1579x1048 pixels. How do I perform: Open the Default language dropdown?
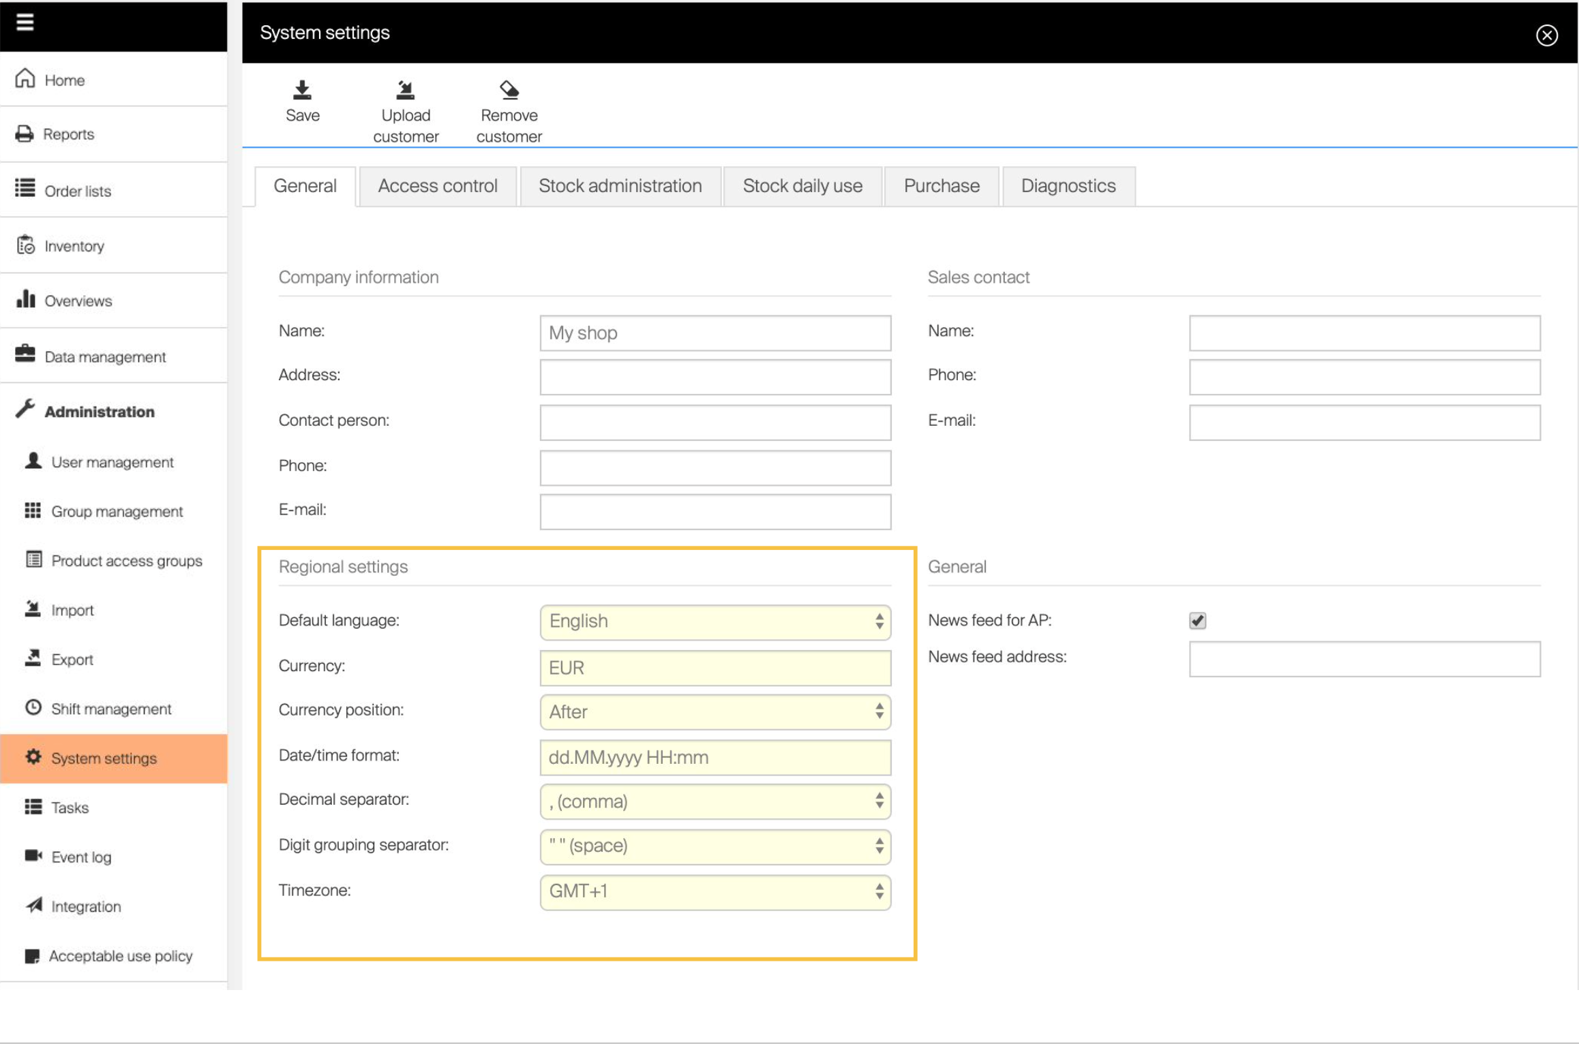(x=715, y=621)
